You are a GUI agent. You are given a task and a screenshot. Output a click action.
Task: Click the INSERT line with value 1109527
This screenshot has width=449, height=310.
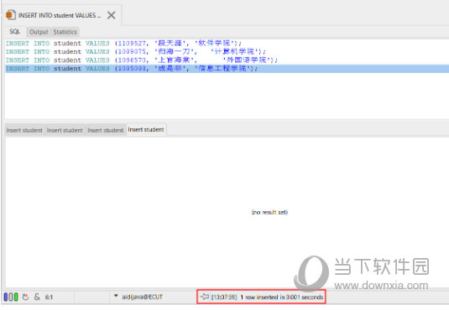123,44
